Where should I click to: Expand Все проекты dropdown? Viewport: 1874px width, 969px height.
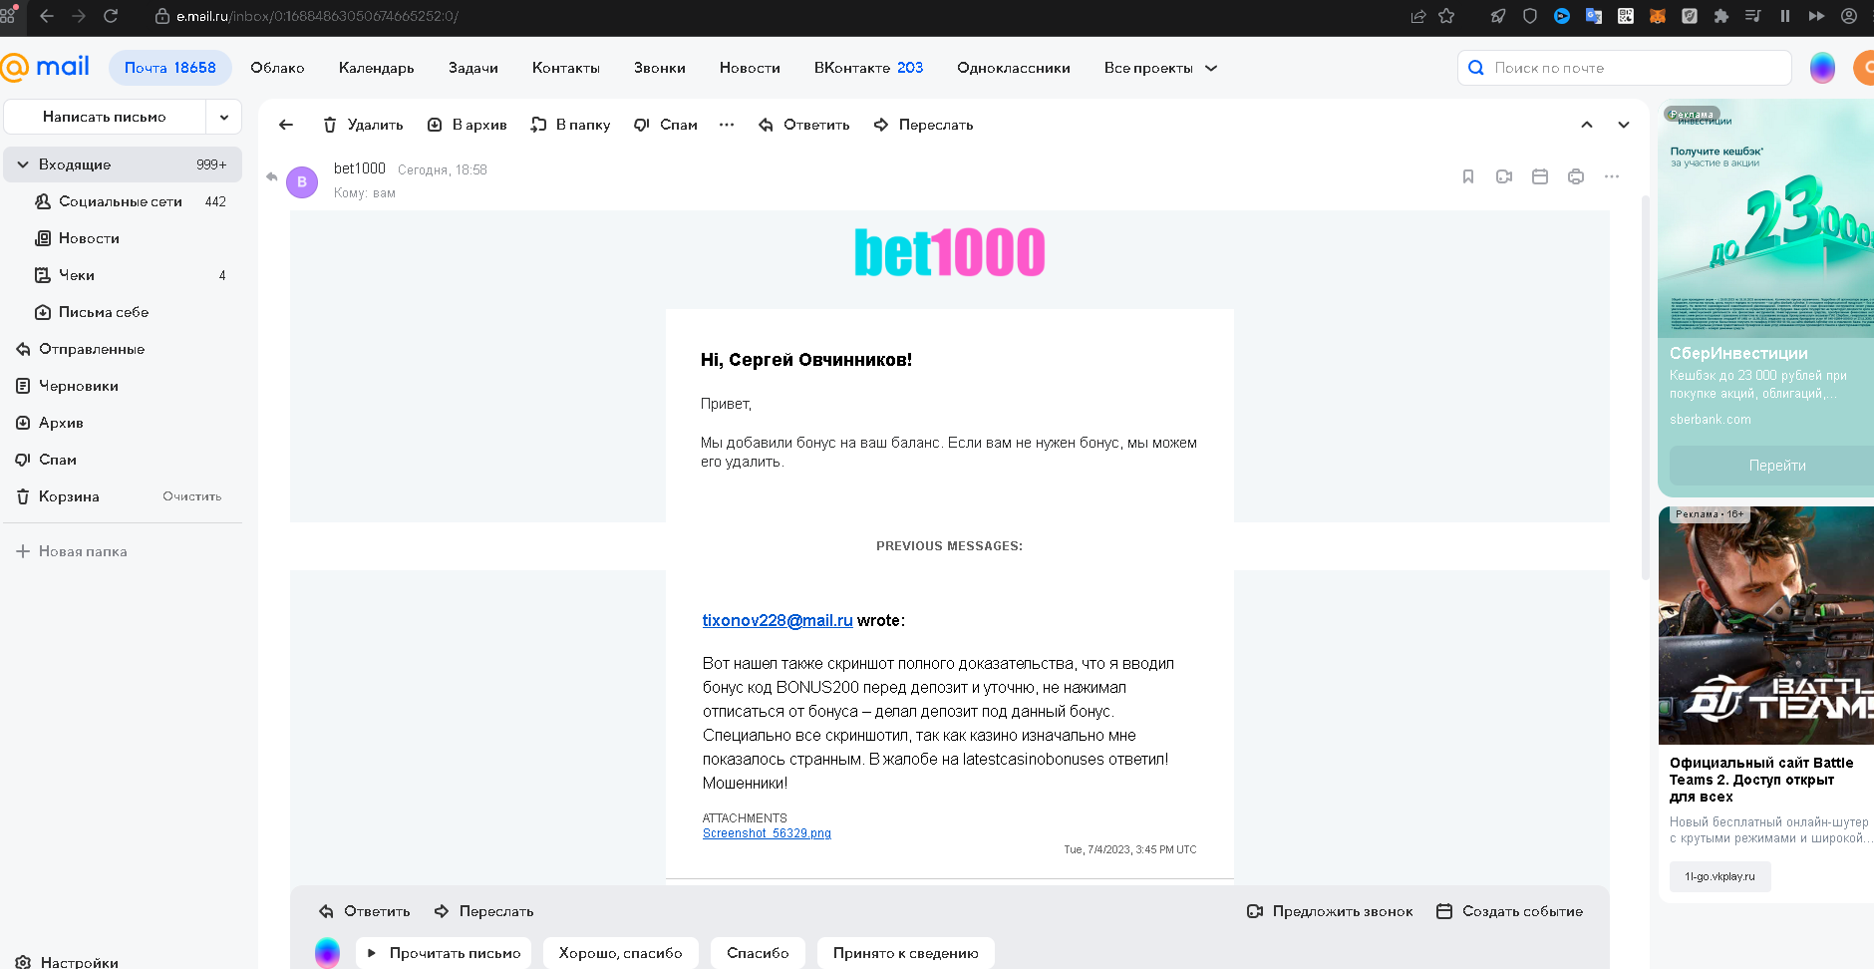click(x=1160, y=68)
